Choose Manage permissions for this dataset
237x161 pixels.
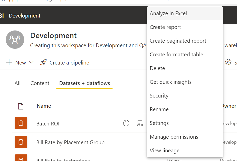[174, 137]
